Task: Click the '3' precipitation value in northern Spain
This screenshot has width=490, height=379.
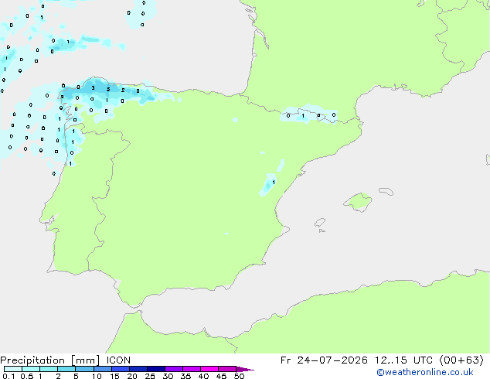Action: [93, 88]
